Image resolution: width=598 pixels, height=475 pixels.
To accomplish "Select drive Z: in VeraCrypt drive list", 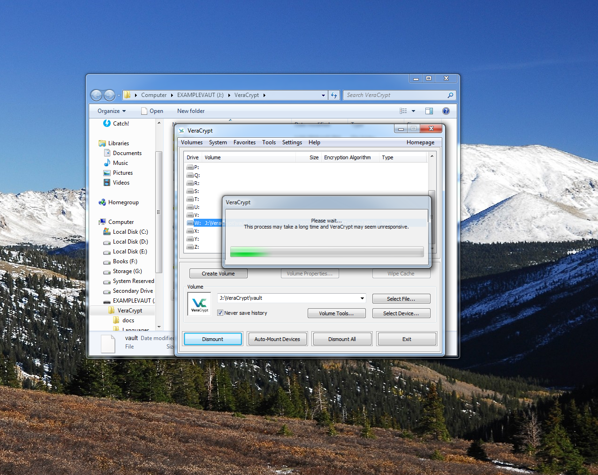I will tap(193, 247).
